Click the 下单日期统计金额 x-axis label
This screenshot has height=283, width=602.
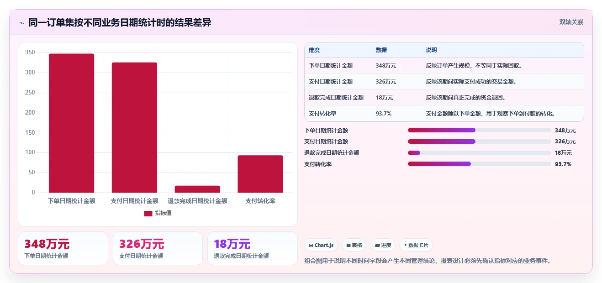pyautogui.click(x=72, y=201)
